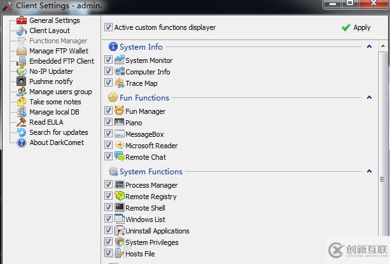The height and width of the screenshot is (264, 390).
Task: Click the Windows List icon
Action: pos(120,219)
